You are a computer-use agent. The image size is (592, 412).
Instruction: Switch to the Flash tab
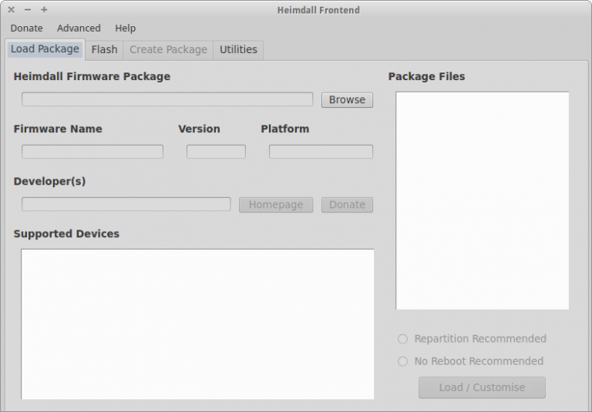coord(104,50)
